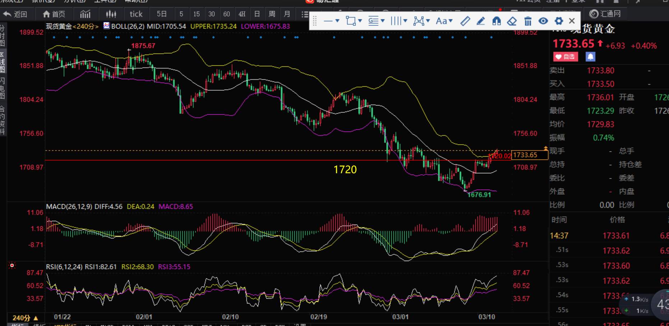Select the 5日 period tab
Image resolution: width=669 pixels, height=326 pixels.
click(162, 14)
